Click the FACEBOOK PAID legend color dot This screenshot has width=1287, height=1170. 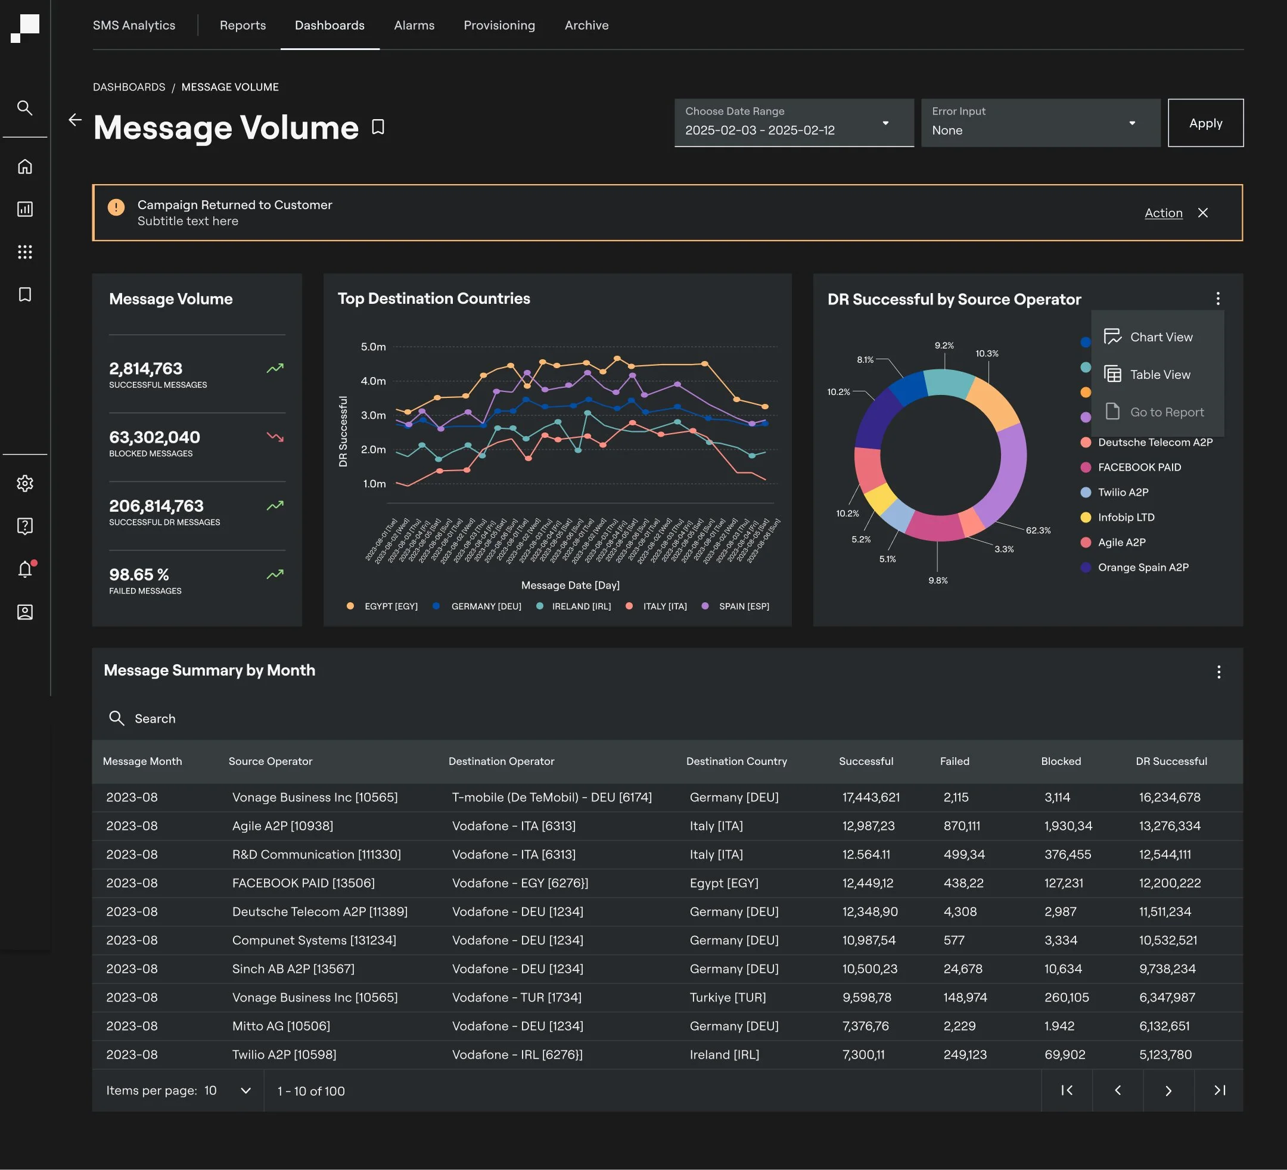point(1085,466)
